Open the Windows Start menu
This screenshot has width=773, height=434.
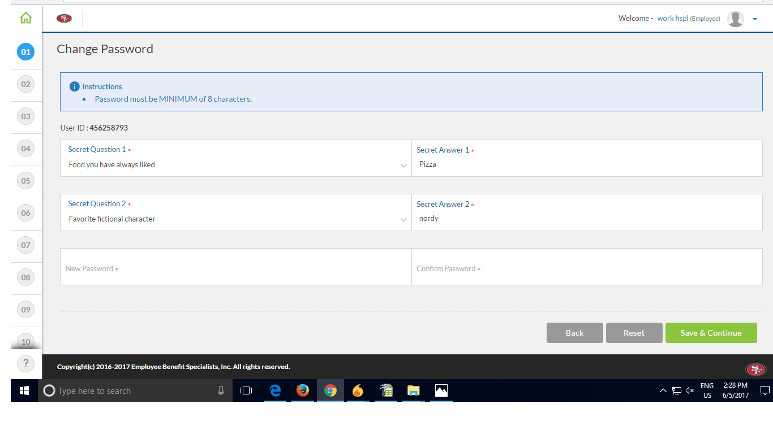tap(24, 390)
